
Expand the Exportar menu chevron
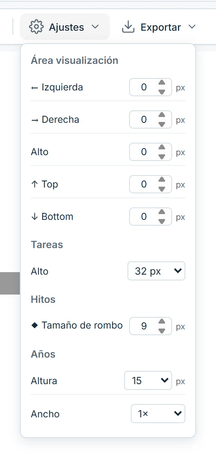click(192, 27)
